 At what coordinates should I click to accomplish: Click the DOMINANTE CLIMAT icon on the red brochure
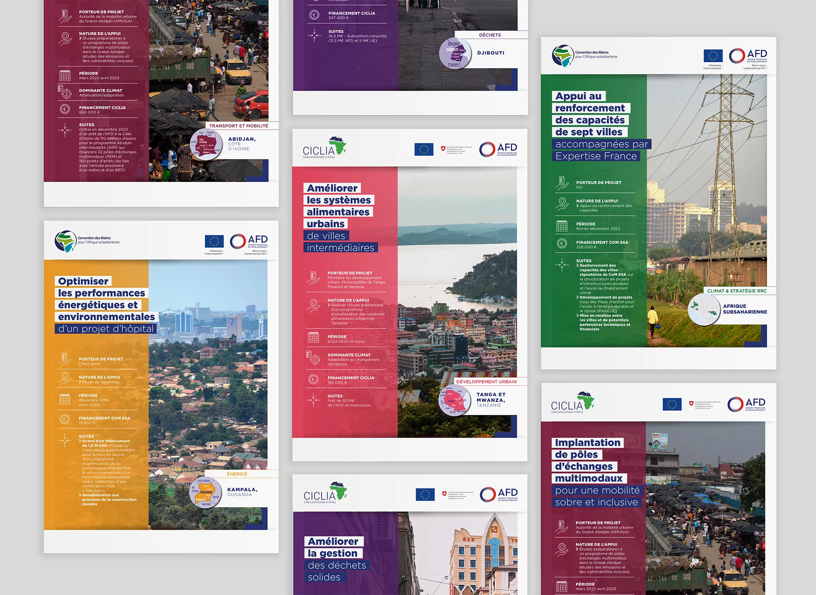(313, 358)
